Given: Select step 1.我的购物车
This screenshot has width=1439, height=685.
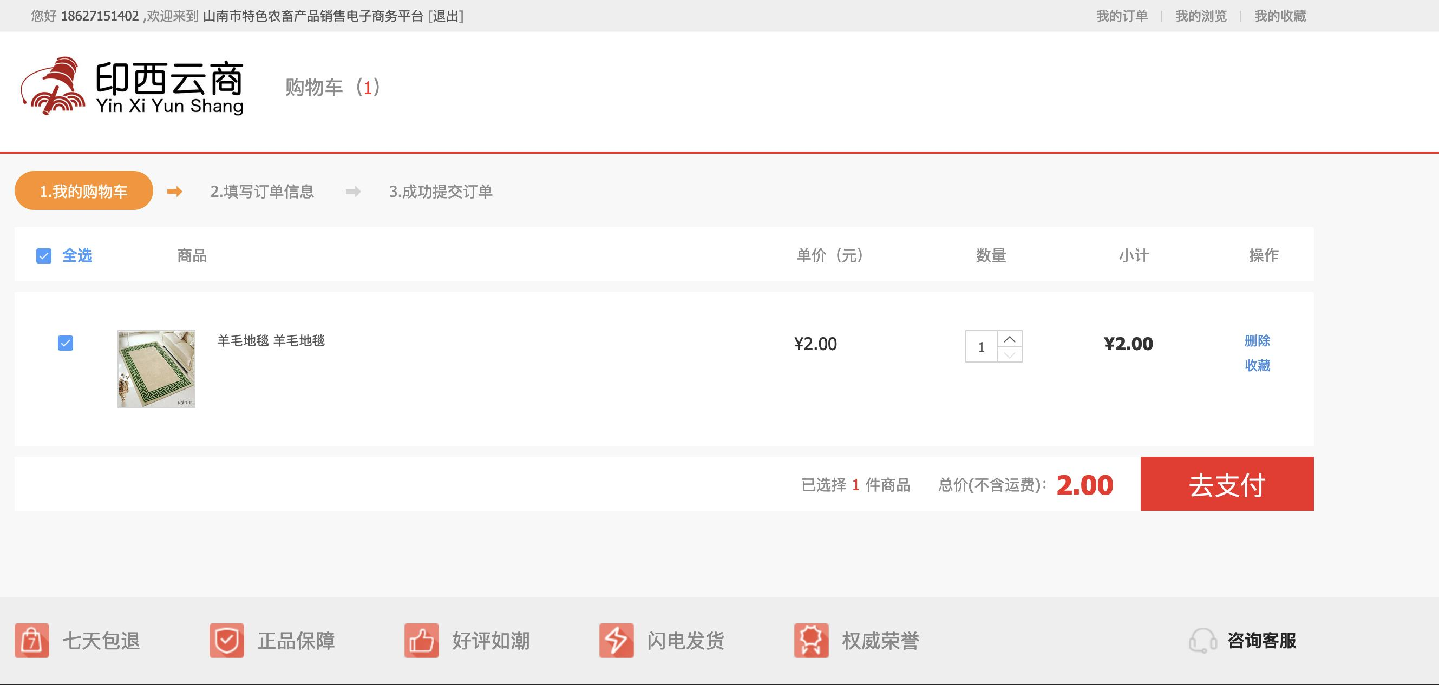Looking at the screenshot, I should tap(84, 190).
